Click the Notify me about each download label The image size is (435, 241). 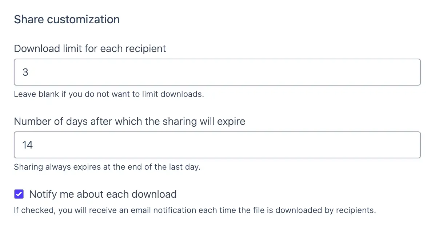[x=103, y=194]
